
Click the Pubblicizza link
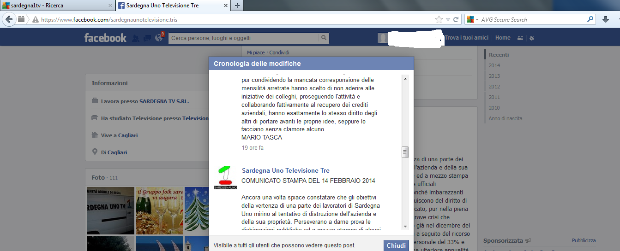[584, 240]
